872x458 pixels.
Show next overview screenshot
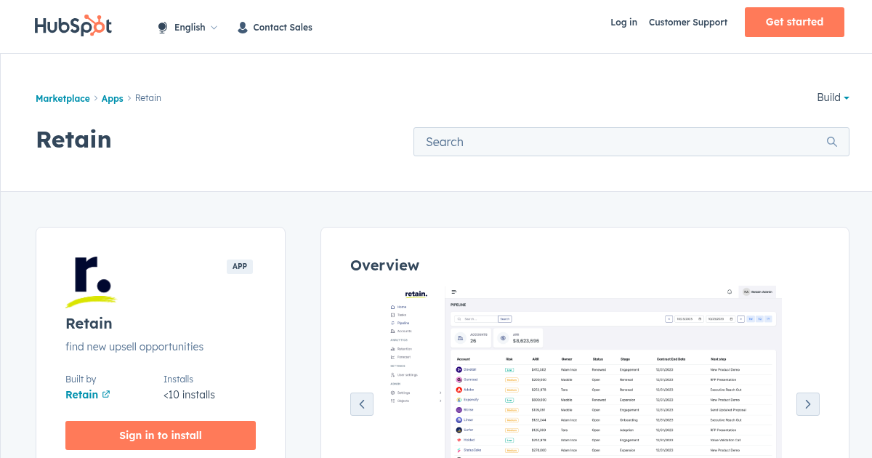point(808,404)
